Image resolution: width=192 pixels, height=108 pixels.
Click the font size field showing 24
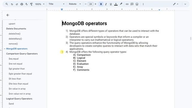tap(91, 4)
